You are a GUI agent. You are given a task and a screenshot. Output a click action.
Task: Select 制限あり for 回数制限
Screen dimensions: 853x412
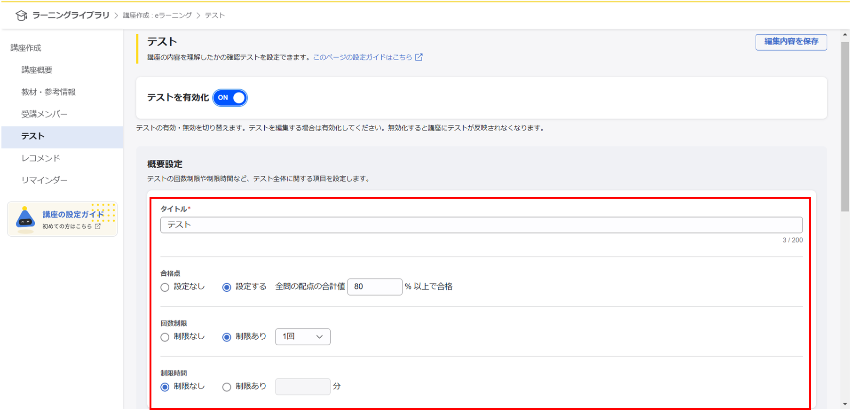227,337
